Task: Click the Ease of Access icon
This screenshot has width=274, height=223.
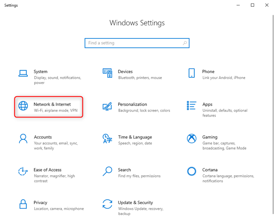Action: coord(23,171)
